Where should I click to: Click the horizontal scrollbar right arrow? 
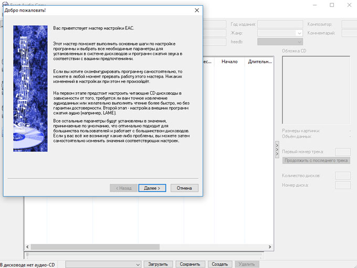tap(269, 246)
